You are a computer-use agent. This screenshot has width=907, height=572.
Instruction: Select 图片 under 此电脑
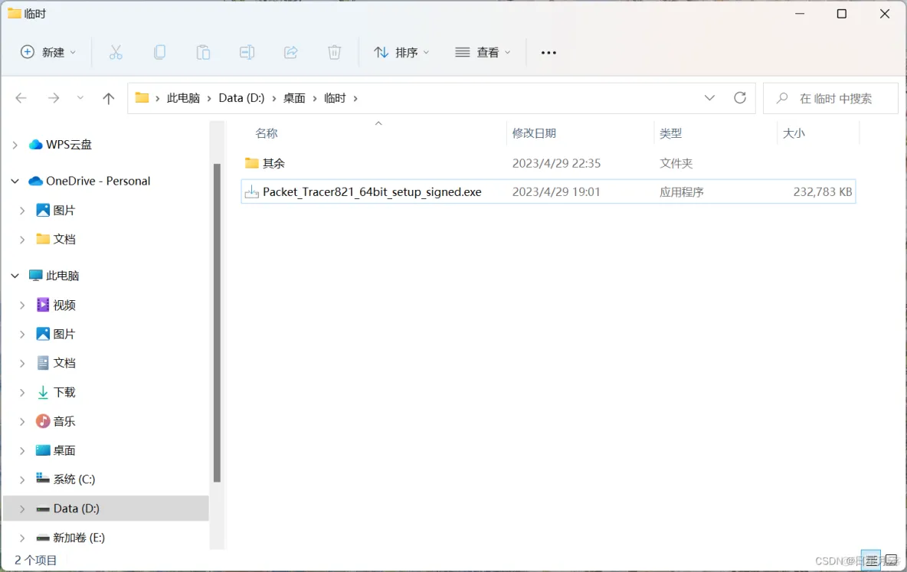click(x=64, y=334)
